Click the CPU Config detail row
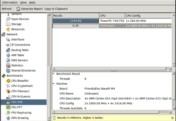Image resolution: width=176 pixels, height=121 pixels. [112, 103]
